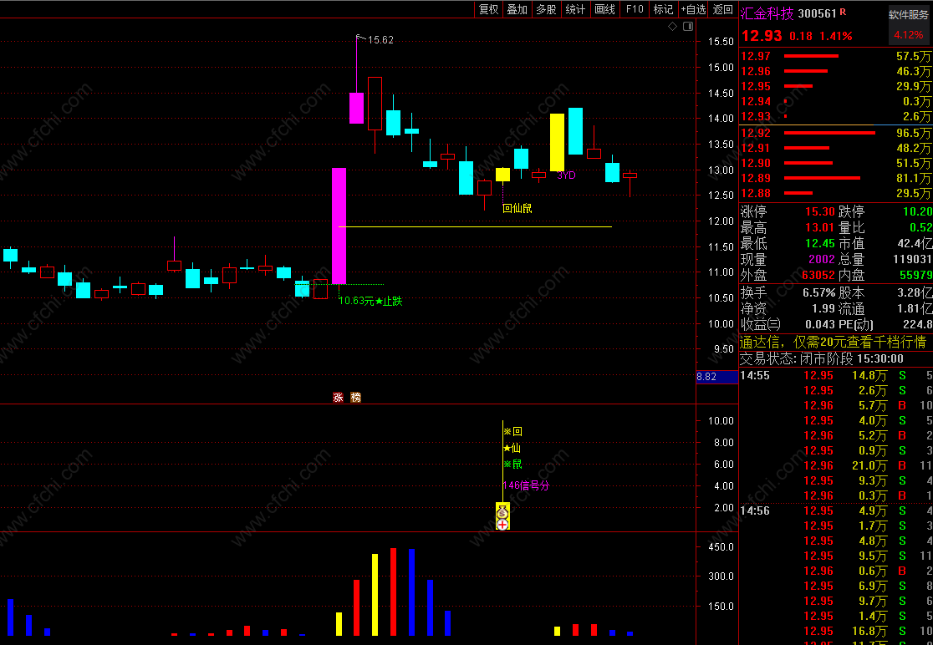Add stock to watchlist with +自选
The image size is (933, 645).
pyautogui.click(x=693, y=9)
